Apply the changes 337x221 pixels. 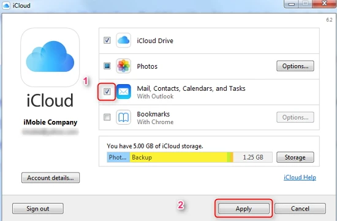(244, 209)
